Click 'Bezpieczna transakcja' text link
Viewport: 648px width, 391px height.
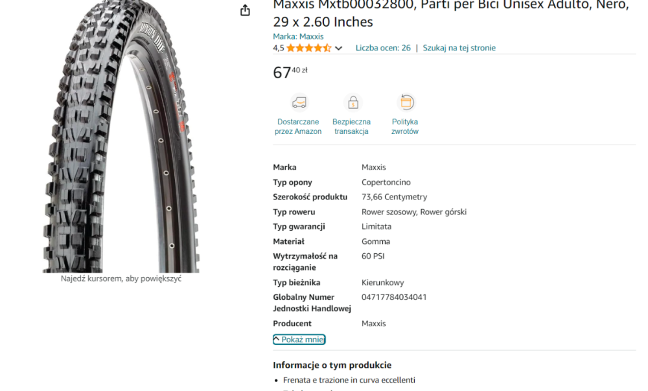351,126
